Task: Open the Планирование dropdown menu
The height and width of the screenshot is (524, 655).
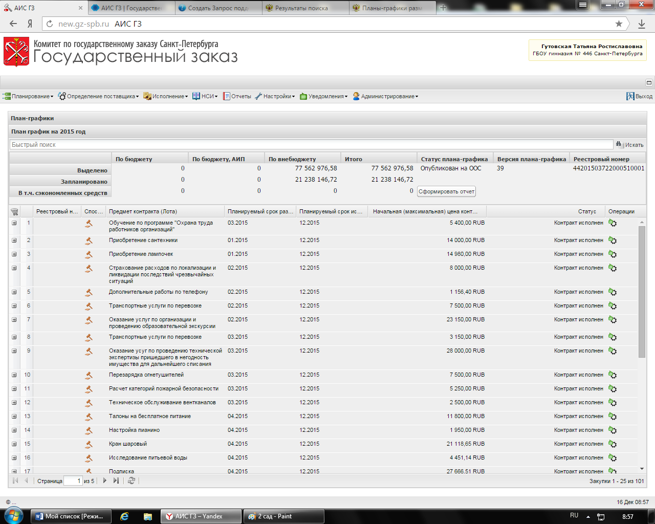Action: click(28, 96)
